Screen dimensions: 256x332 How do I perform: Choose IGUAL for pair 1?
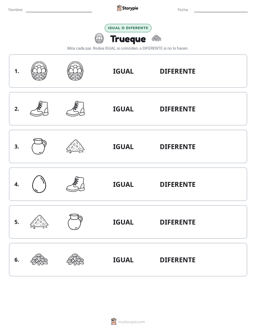click(123, 72)
